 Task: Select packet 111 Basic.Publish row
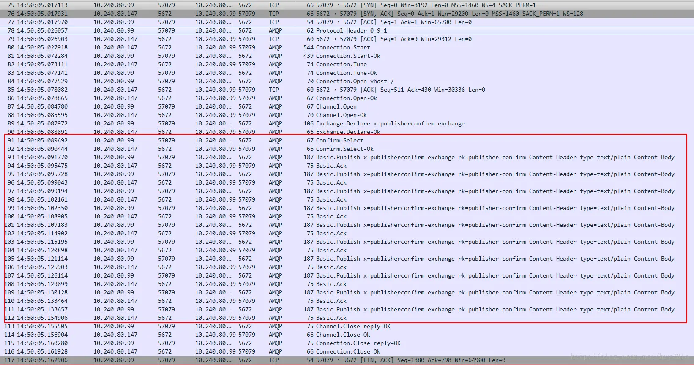pos(347,309)
